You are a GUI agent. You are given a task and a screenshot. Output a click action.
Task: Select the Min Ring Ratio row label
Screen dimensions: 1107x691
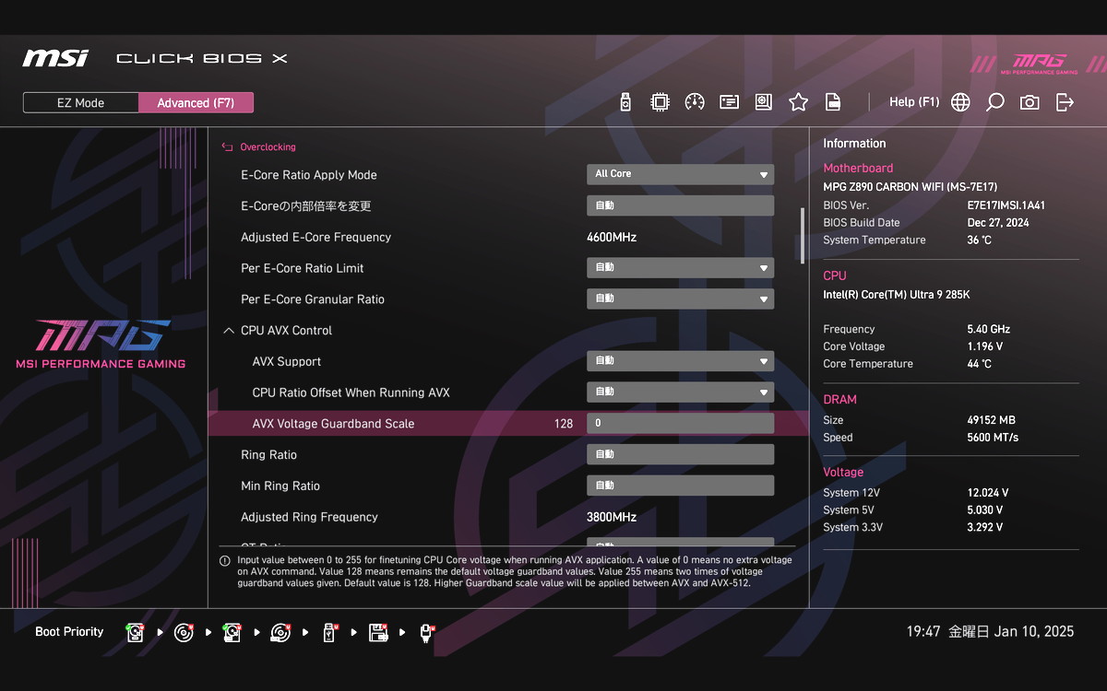click(280, 486)
